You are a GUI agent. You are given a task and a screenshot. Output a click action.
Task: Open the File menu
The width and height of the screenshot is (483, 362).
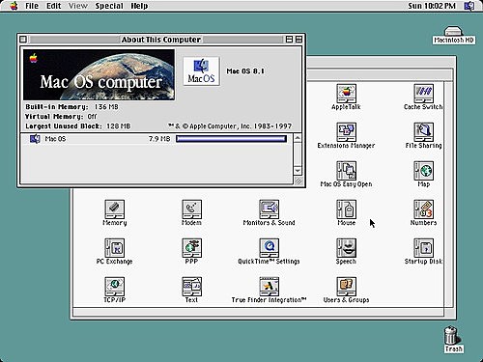pos(32,6)
